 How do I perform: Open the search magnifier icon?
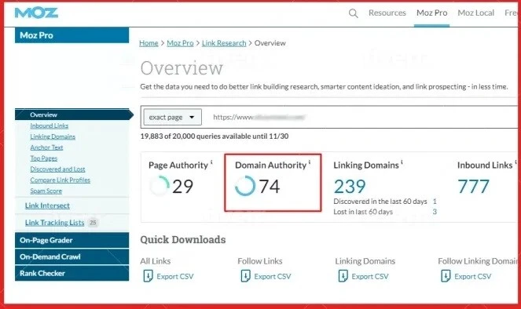[353, 13]
